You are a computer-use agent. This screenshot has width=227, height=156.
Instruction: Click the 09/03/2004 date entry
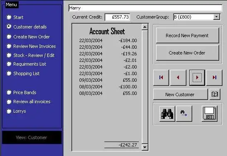[91, 80]
